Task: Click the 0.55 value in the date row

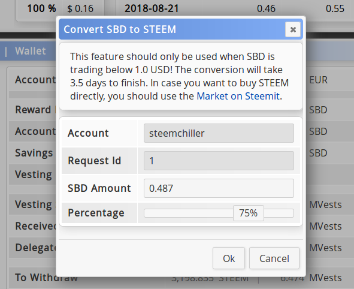Action: [335, 9]
